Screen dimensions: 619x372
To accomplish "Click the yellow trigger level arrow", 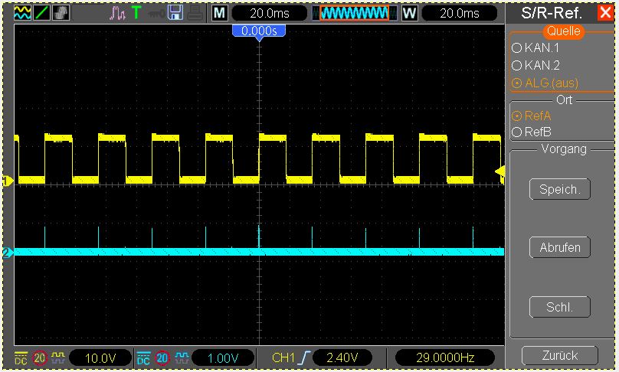I will (499, 171).
